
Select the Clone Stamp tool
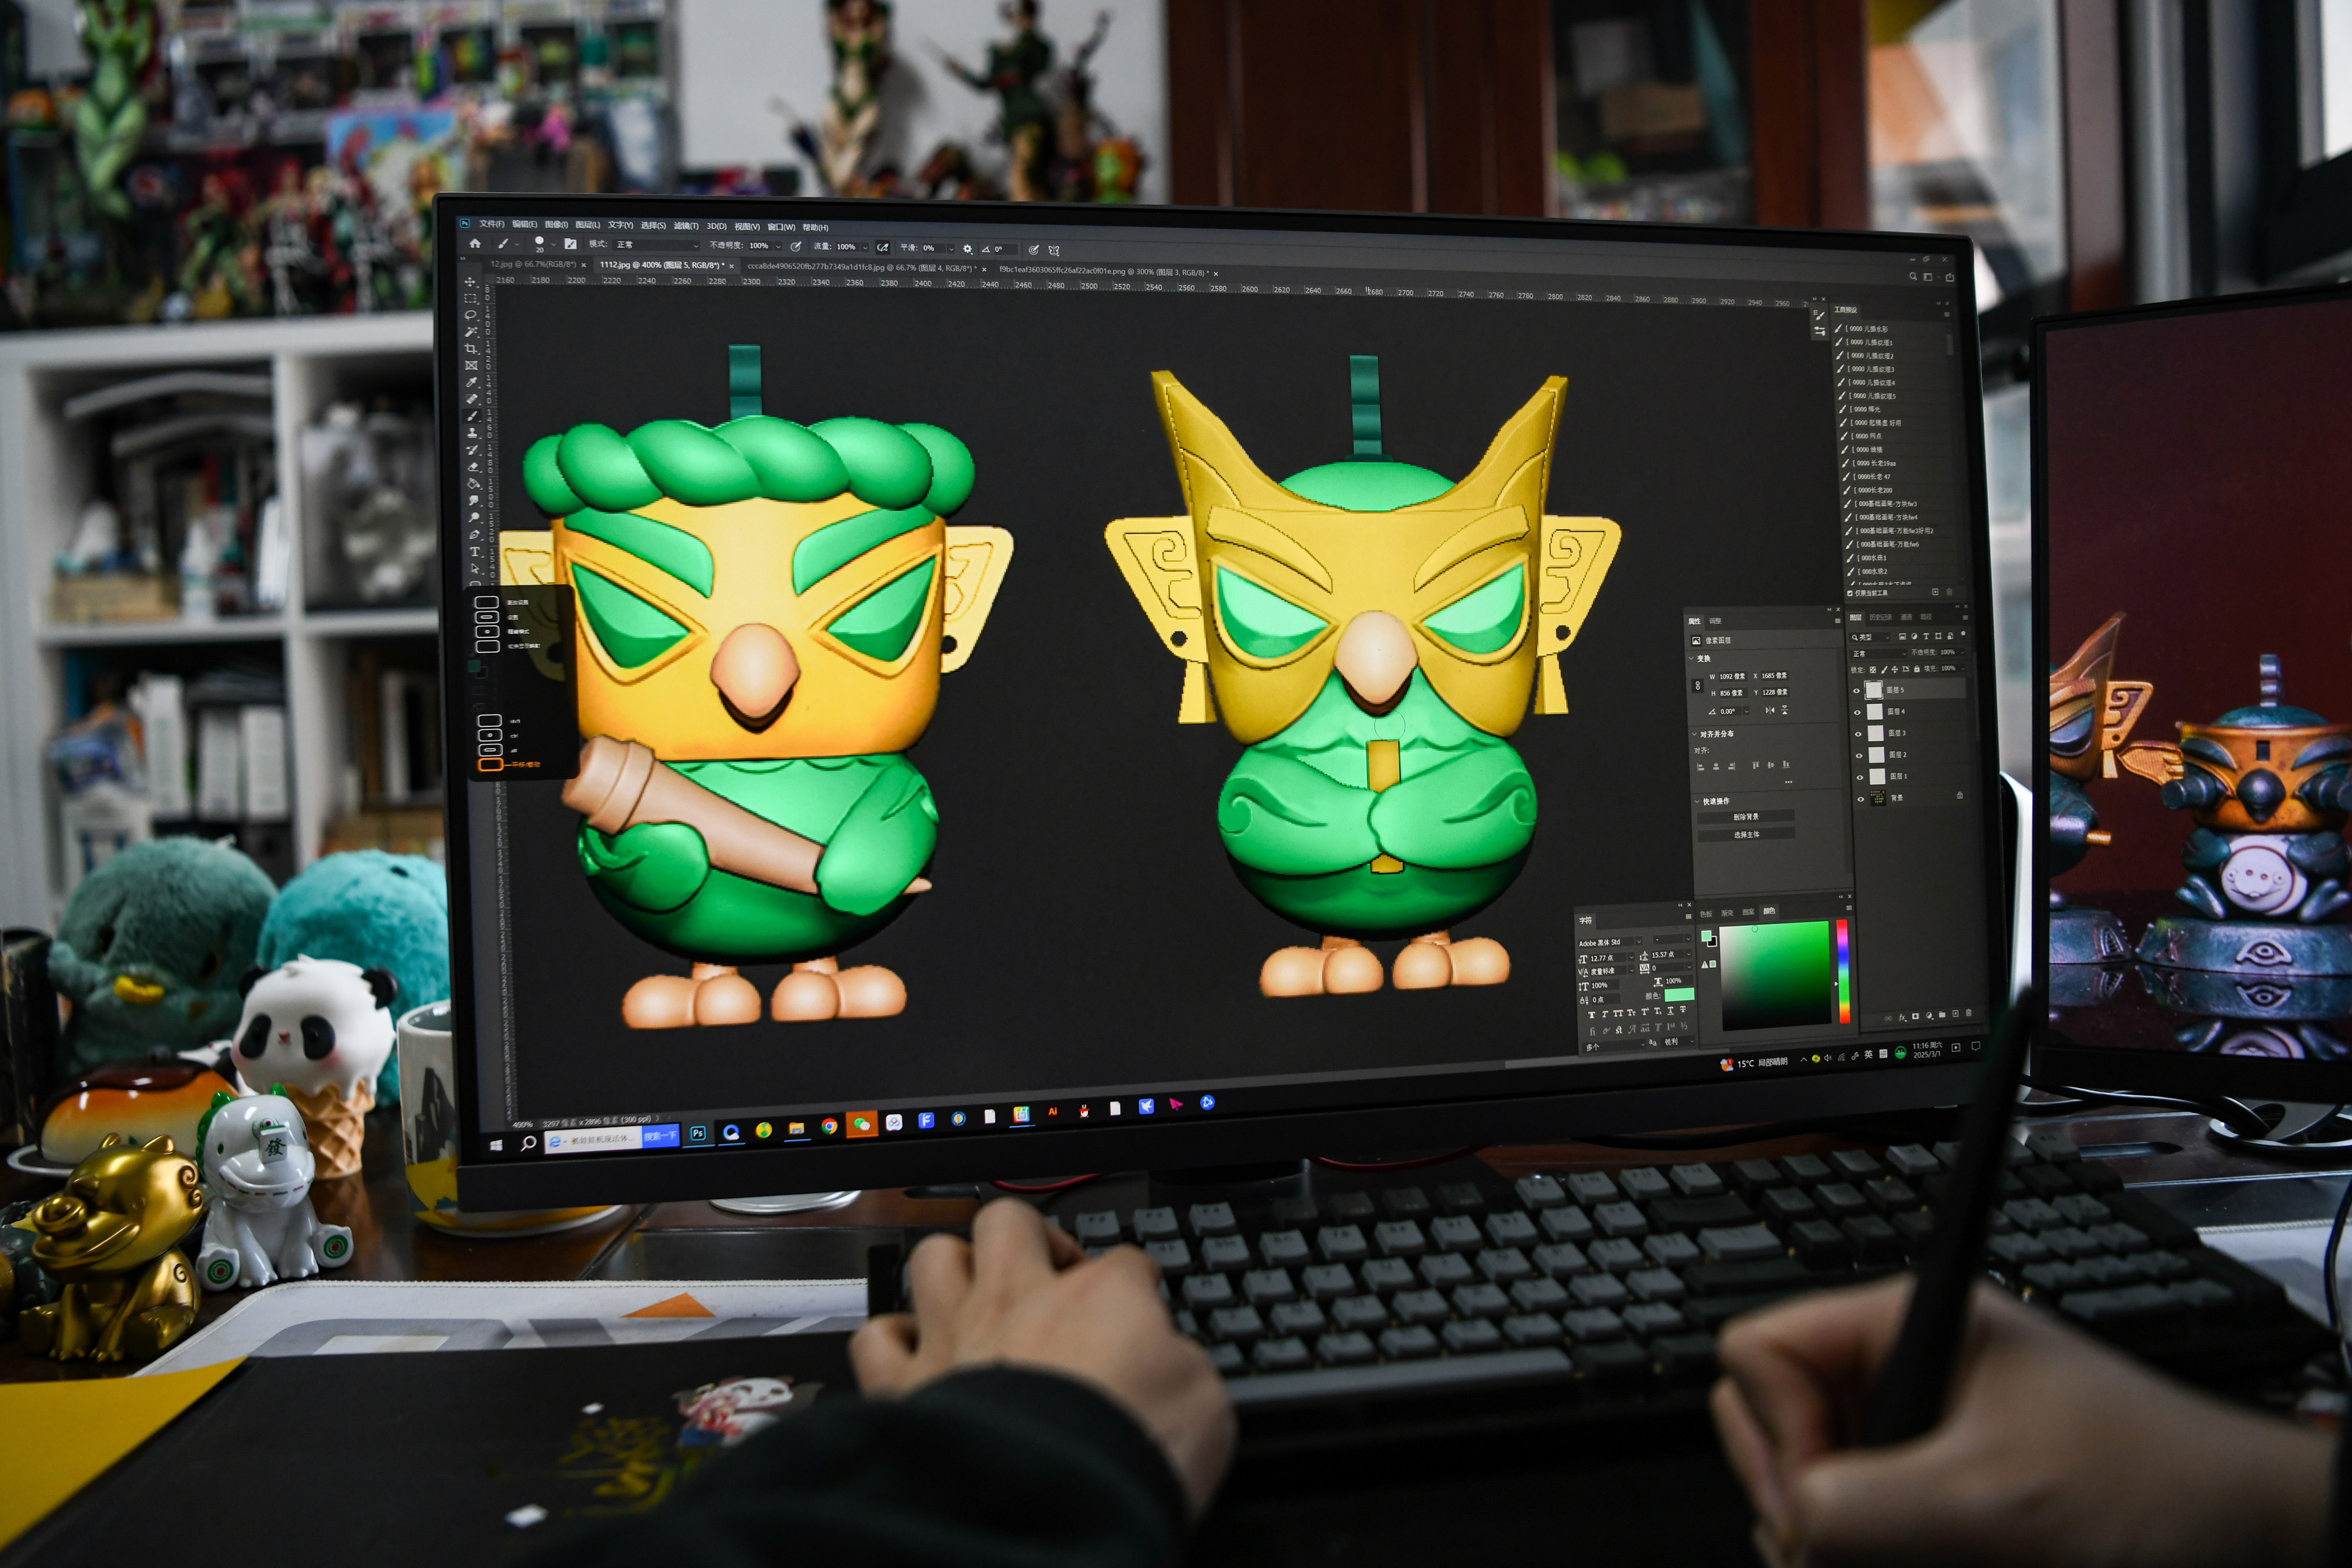tap(472, 433)
